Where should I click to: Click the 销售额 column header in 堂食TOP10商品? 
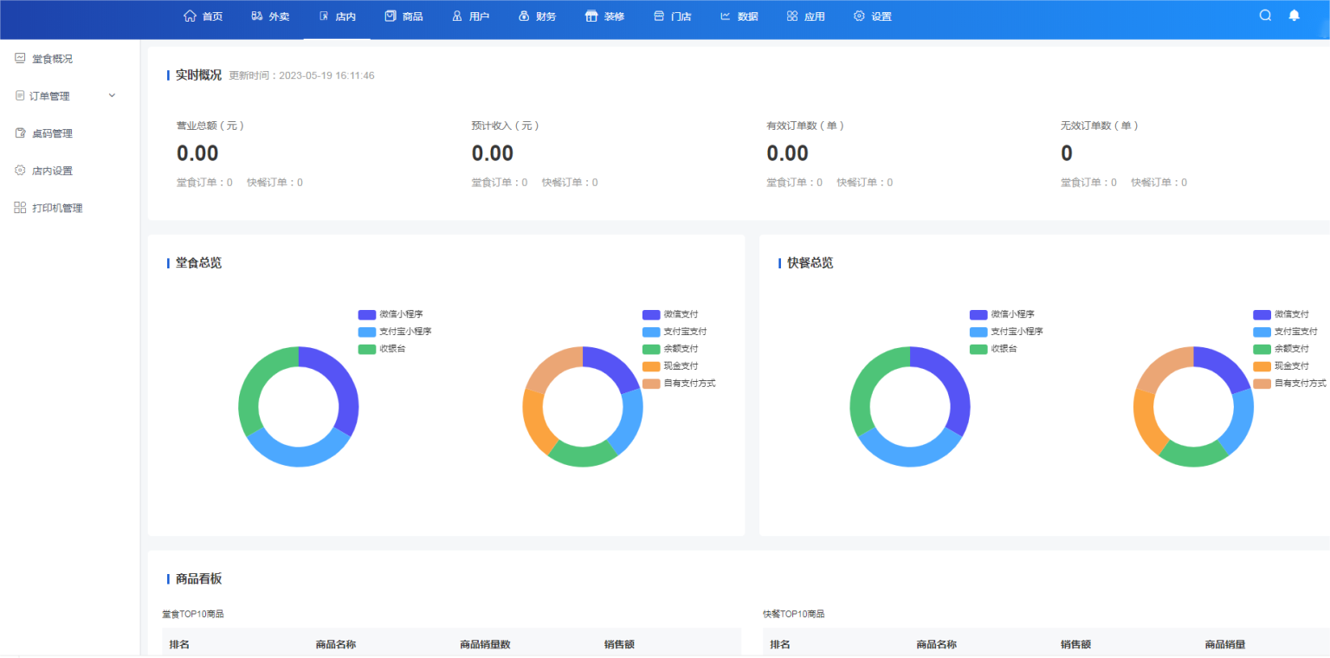(617, 644)
